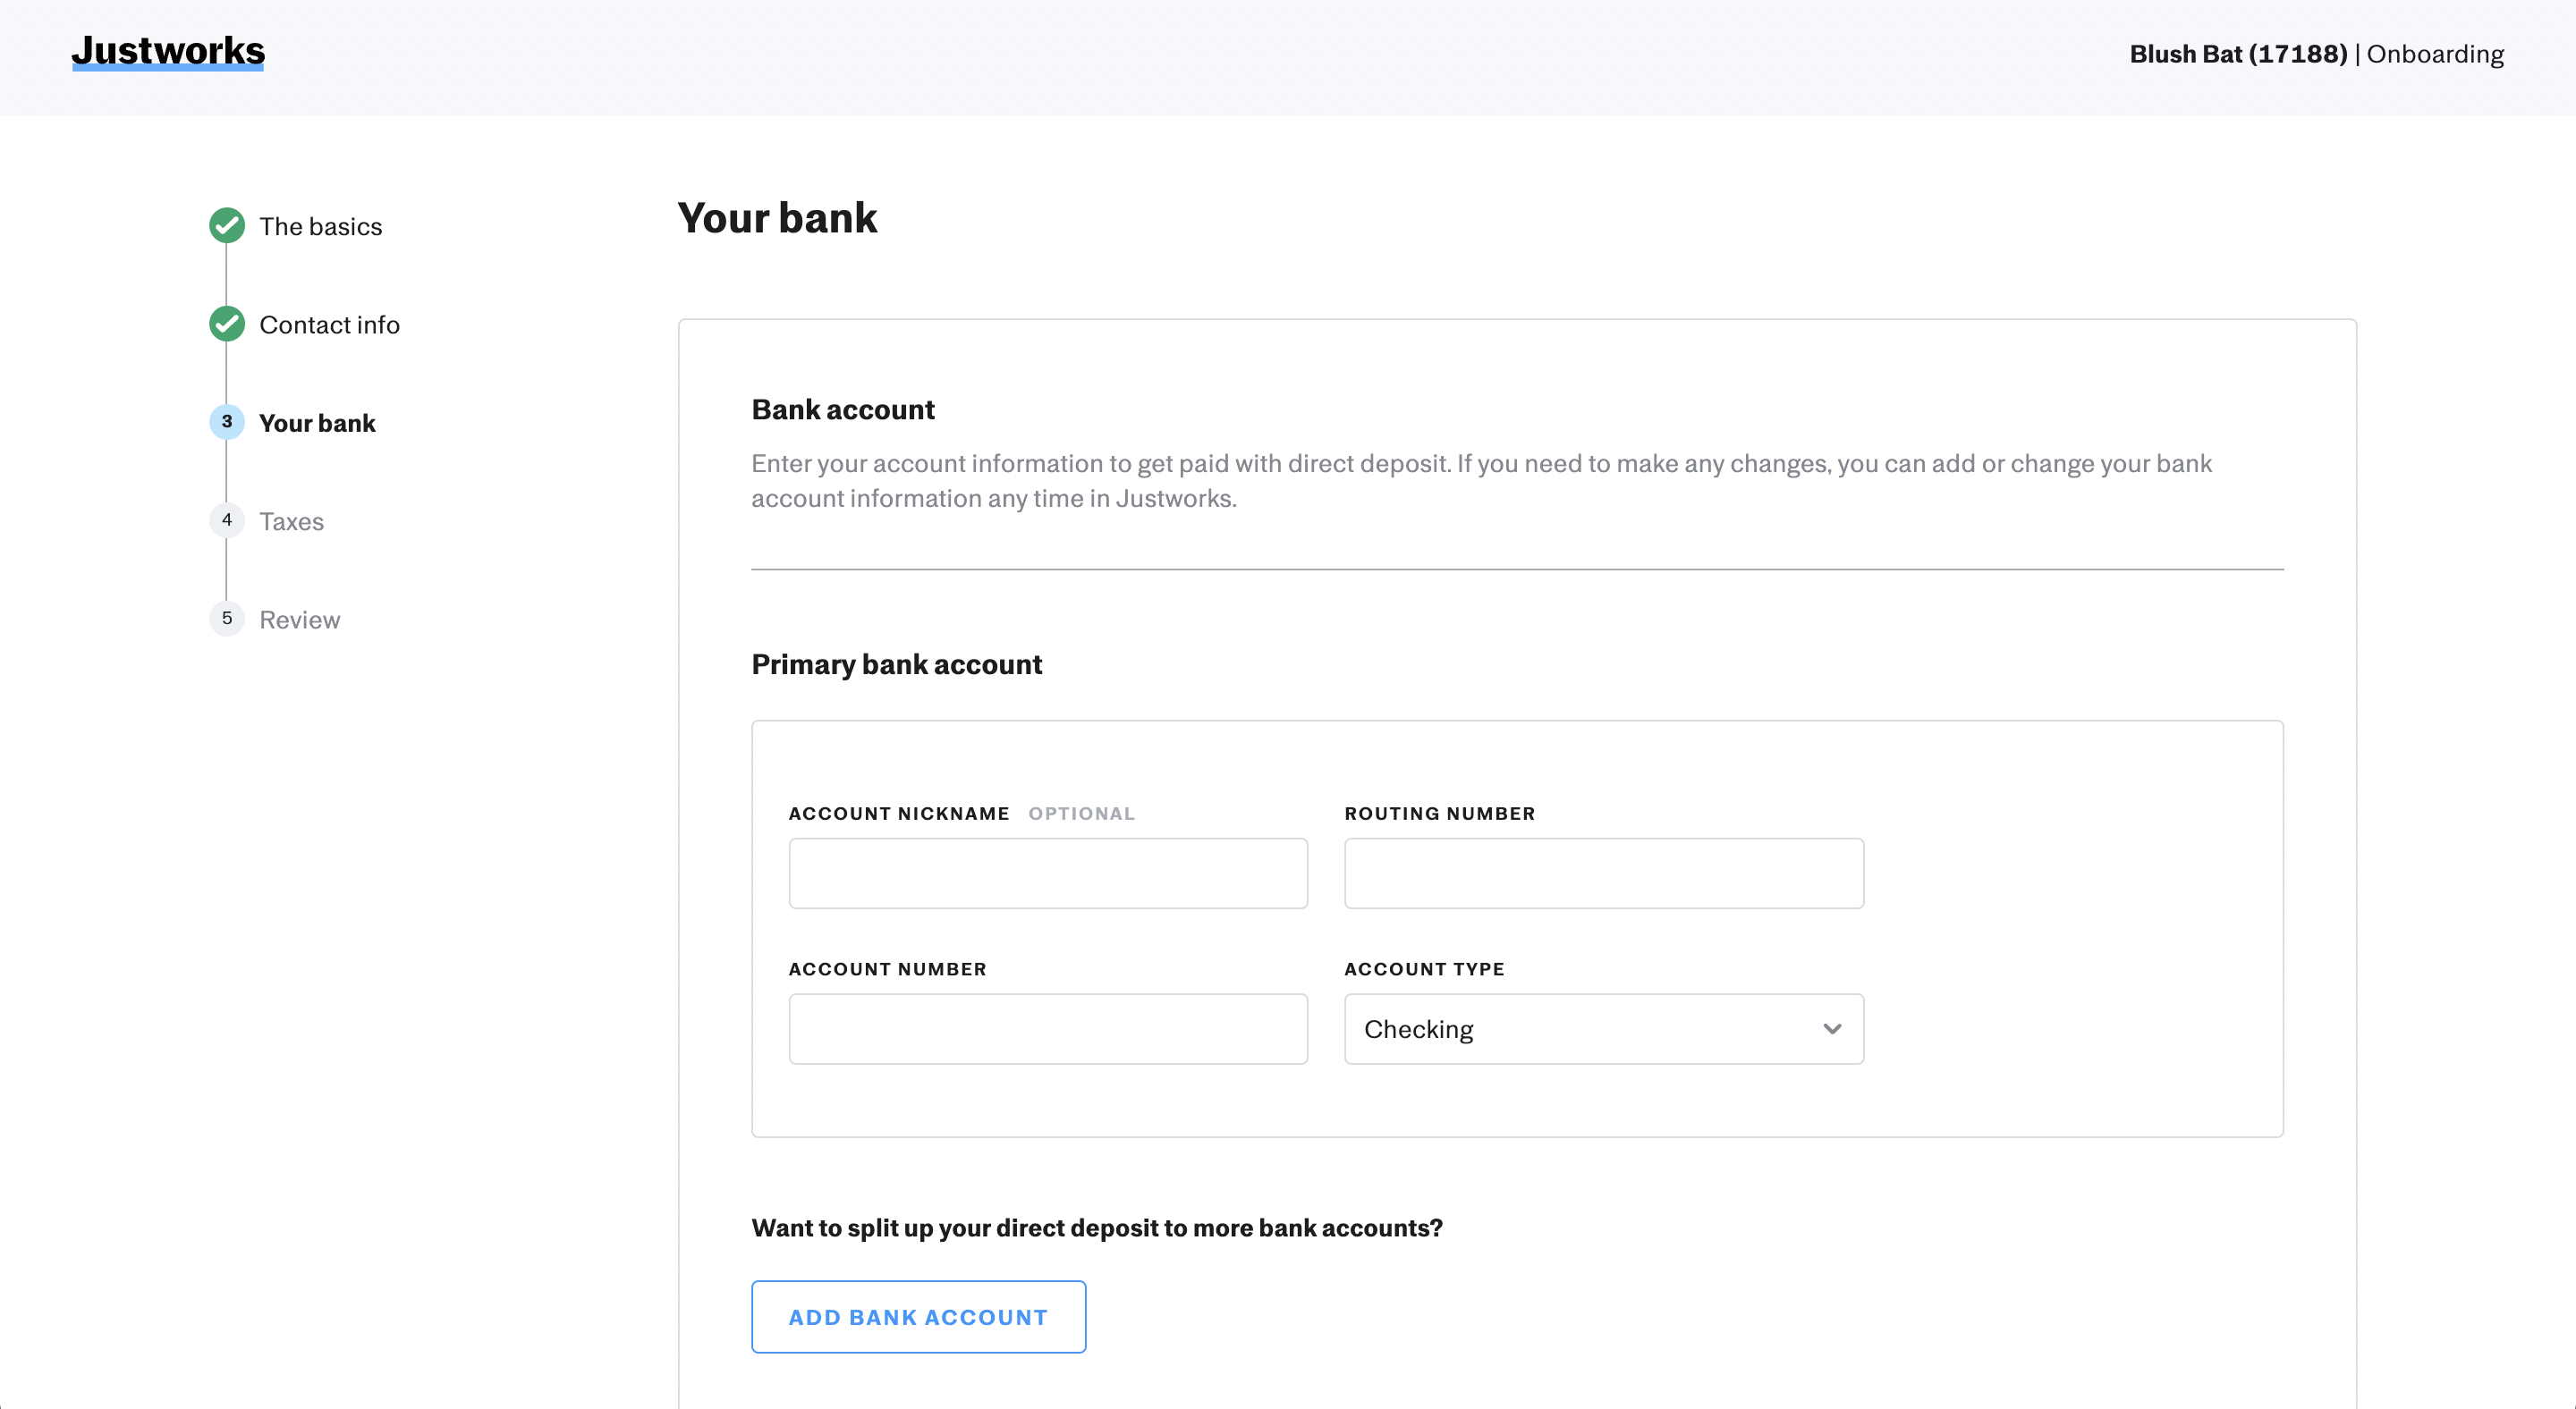The image size is (2576, 1409).
Task: Click Contact info green checkmark icon
Action: pos(227,324)
